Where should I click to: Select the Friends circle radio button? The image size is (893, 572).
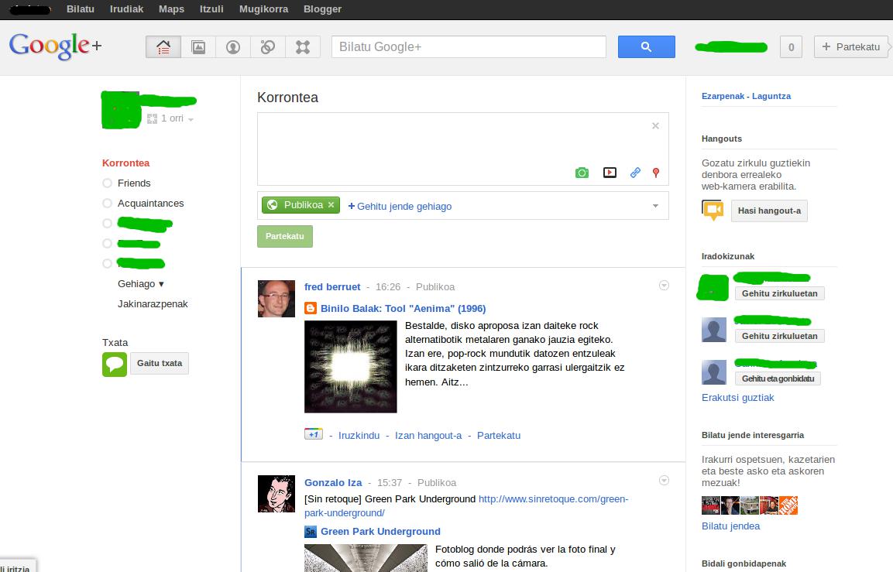click(108, 183)
